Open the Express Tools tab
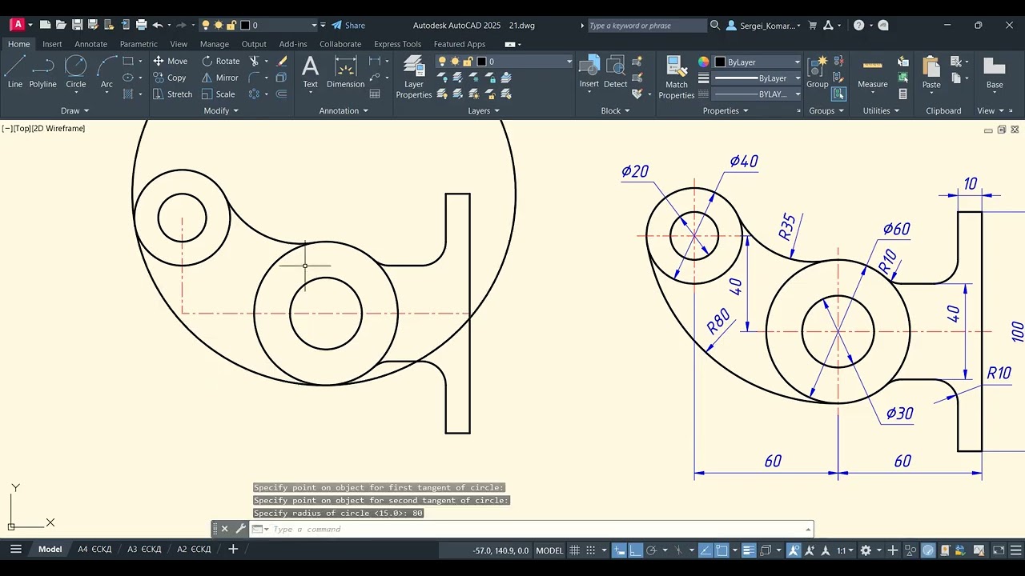This screenshot has height=576, width=1025. [397, 44]
